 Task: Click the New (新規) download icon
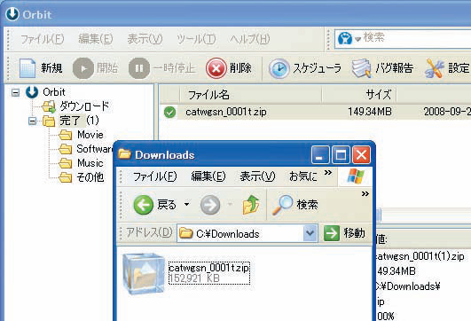click(27, 68)
